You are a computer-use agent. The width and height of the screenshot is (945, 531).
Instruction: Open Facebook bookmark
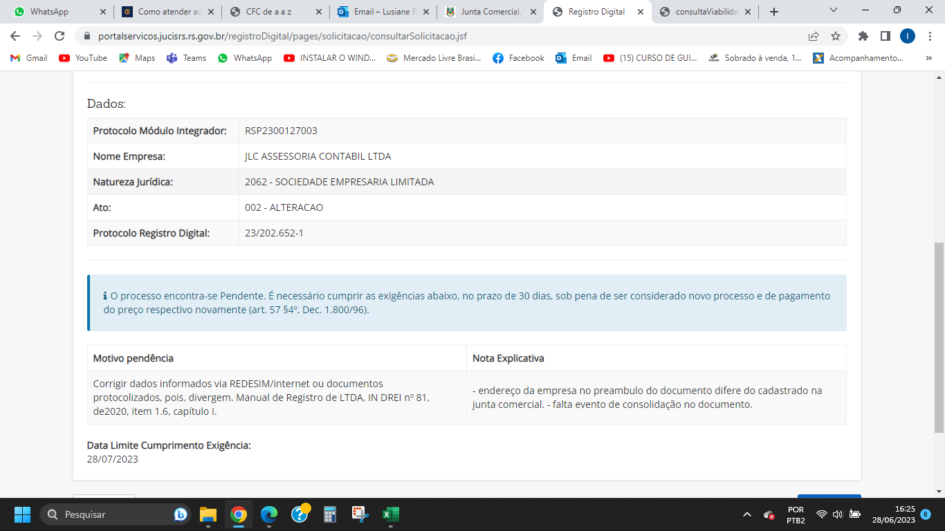pos(519,58)
